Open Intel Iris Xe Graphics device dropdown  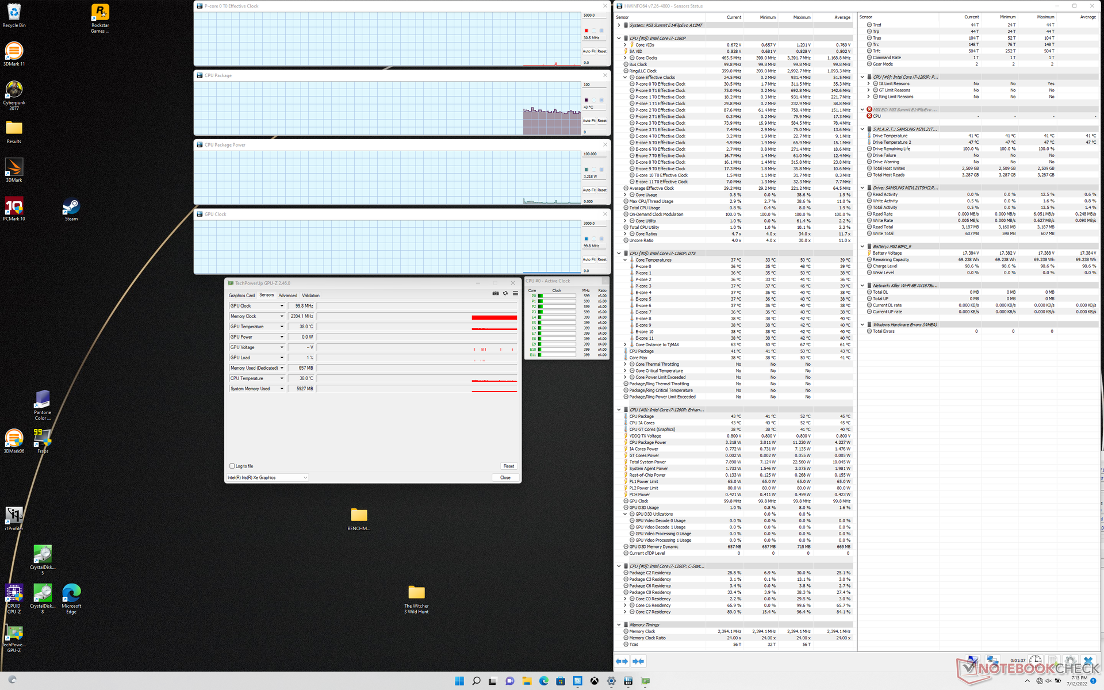[x=305, y=477]
